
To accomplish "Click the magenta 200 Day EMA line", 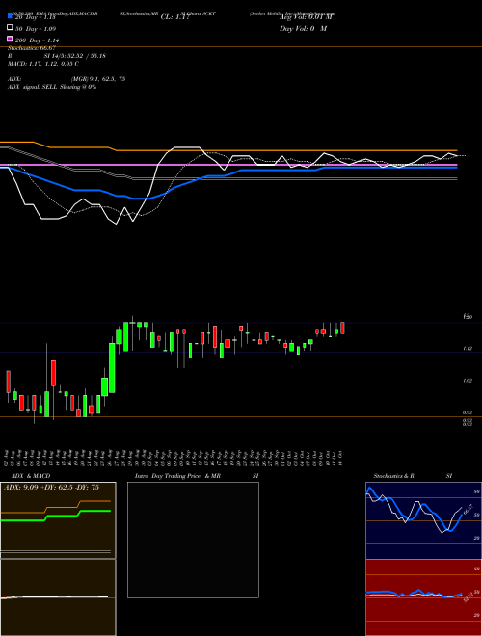I will pos(228,165).
